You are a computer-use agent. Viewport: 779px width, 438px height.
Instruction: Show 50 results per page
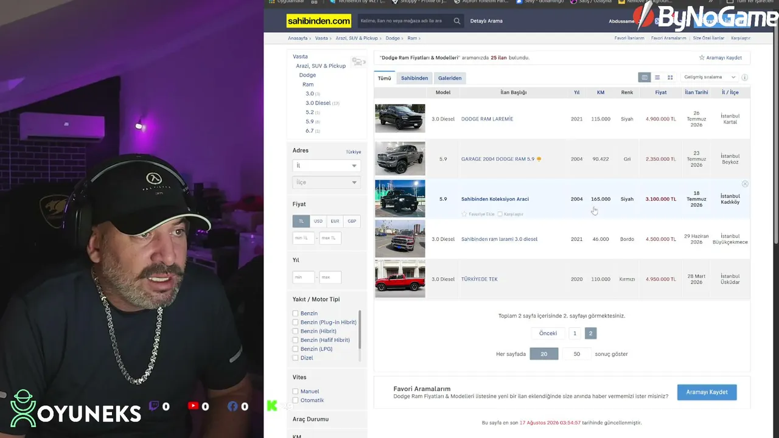(x=576, y=354)
